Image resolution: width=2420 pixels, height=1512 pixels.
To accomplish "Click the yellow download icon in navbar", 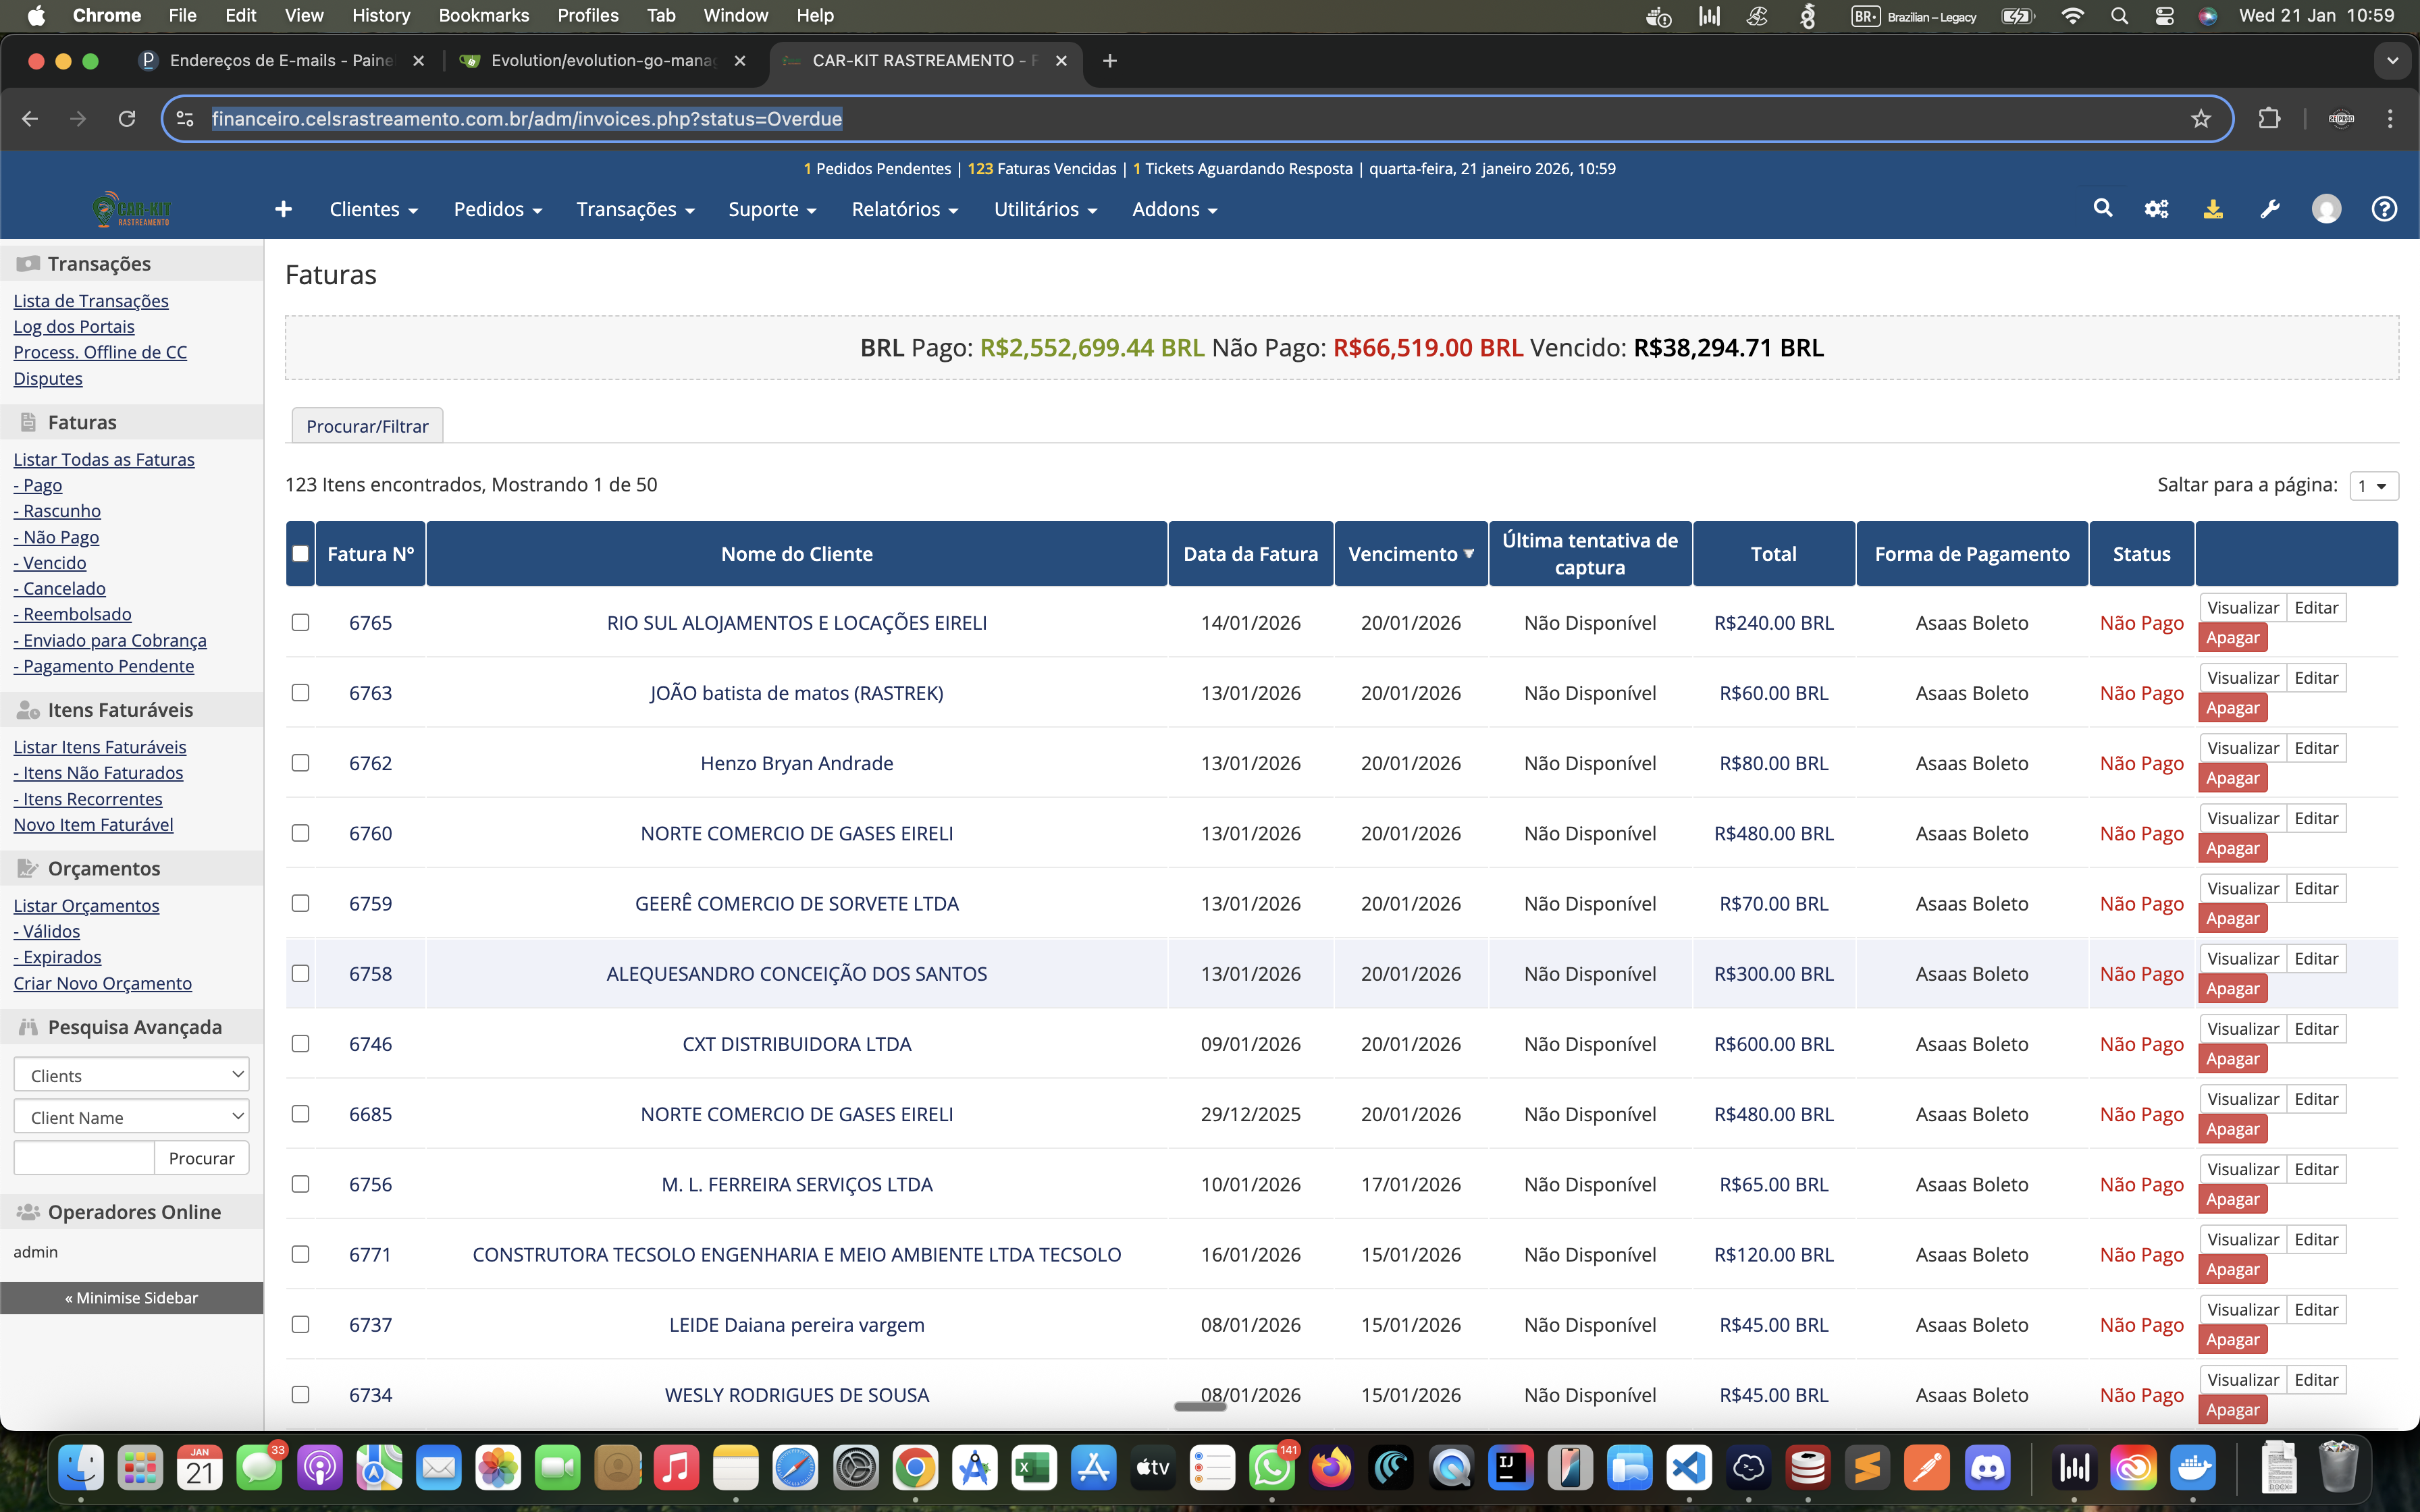I will click(2213, 209).
